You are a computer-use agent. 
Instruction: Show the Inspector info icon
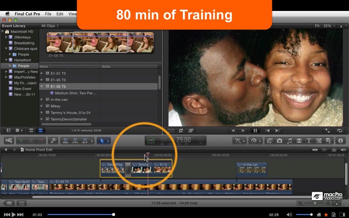(341, 140)
